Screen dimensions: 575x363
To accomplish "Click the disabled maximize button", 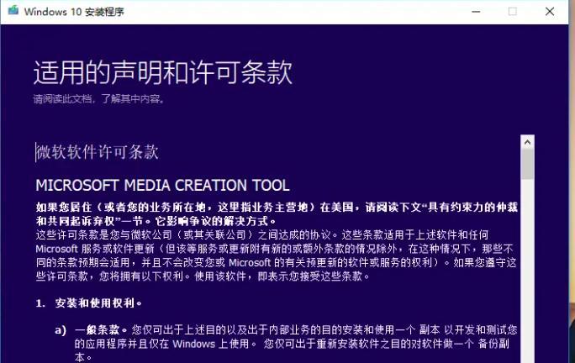I will (512, 12).
